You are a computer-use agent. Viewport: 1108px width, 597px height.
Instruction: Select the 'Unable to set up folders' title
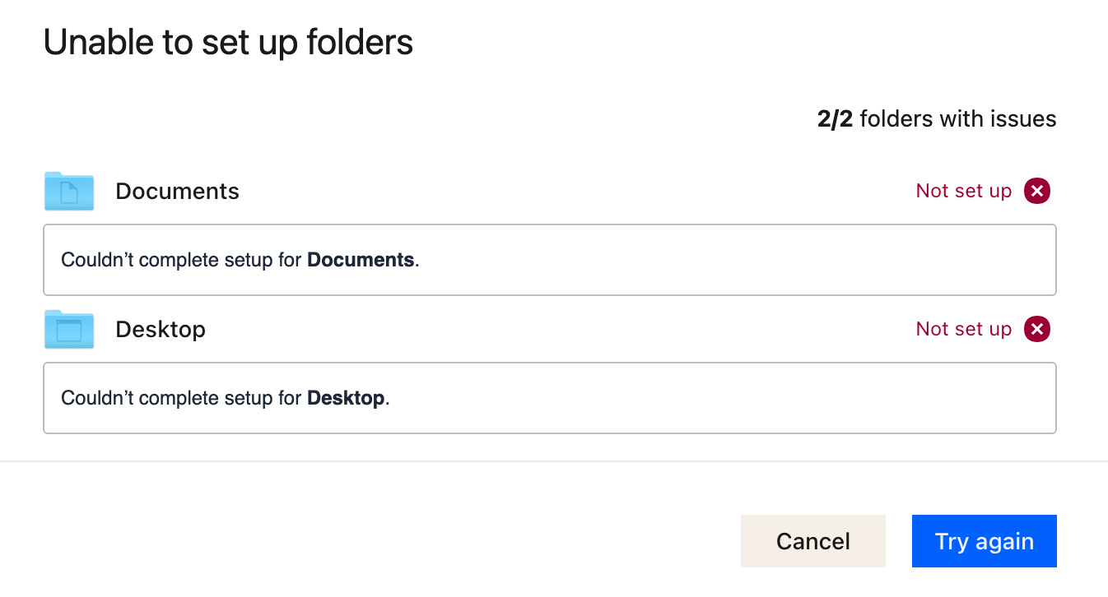coord(228,41)
